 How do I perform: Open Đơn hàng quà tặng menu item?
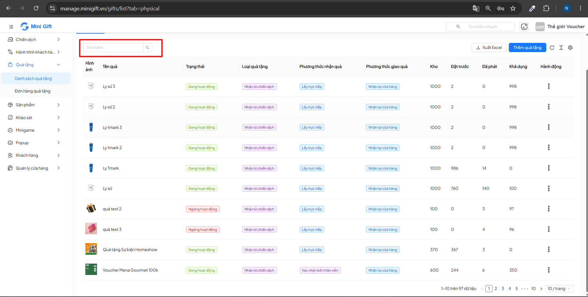pyautogui.click(x=36, y=91)
